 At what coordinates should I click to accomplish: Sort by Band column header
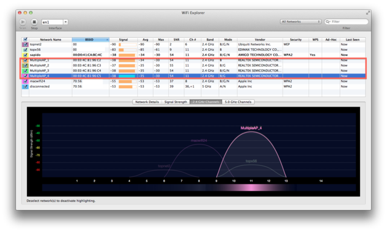[x=210, y=40]
